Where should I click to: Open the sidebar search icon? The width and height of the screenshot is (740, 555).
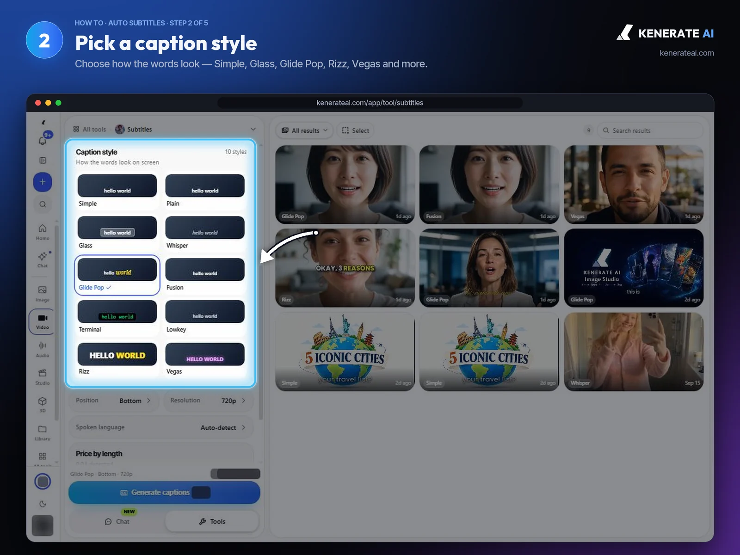click(x=43, y=204)
